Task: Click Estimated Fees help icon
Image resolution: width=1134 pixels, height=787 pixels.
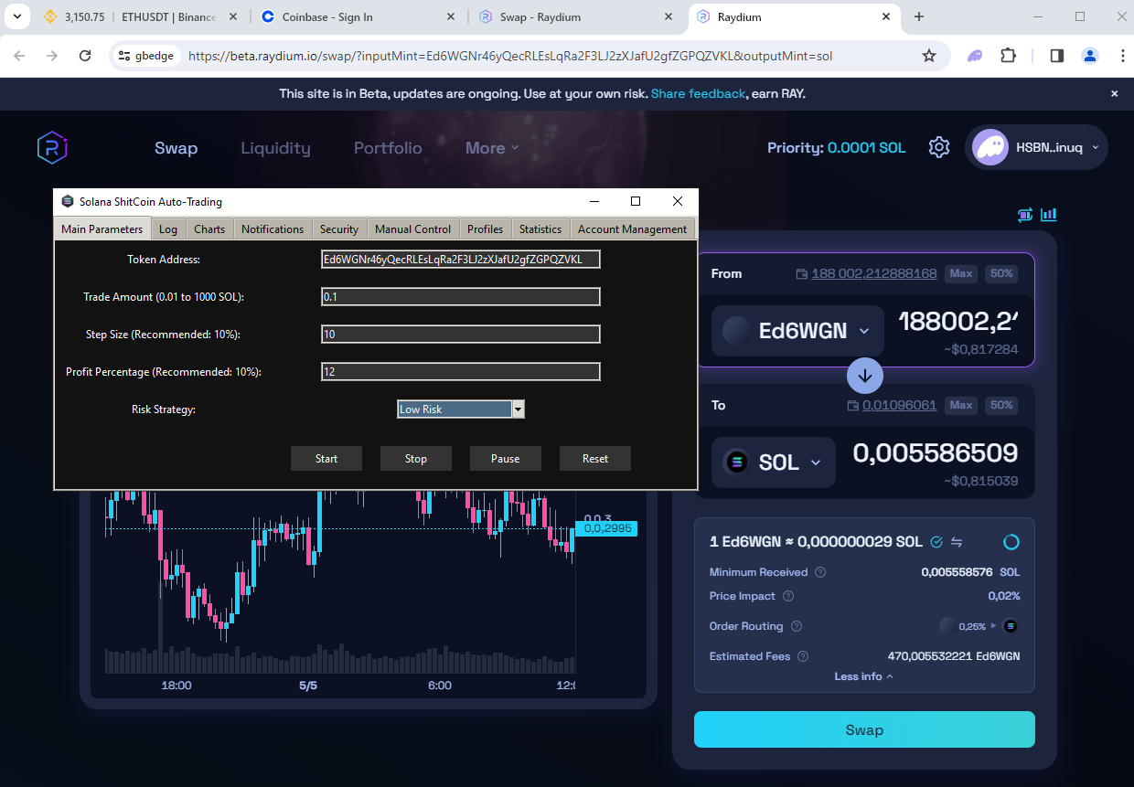Action: [803, 656]
